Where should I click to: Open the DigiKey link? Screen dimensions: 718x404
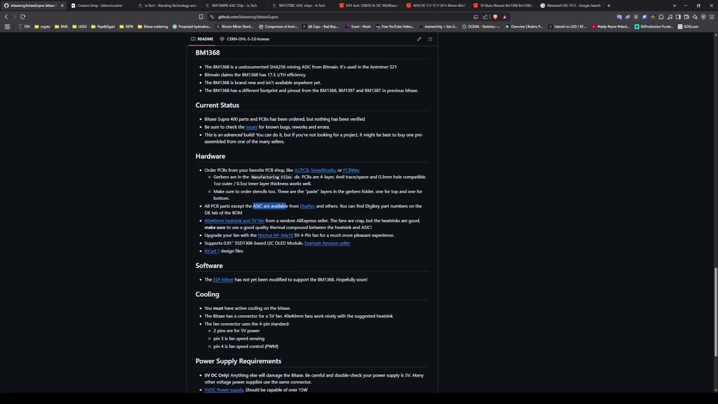point(307,206)
